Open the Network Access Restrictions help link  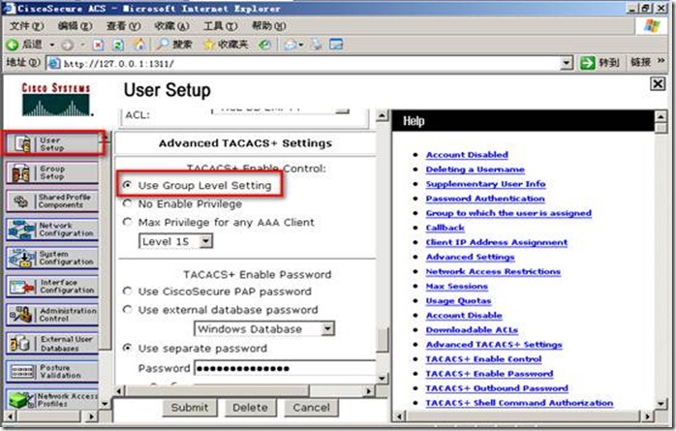(x=493, y=271)
